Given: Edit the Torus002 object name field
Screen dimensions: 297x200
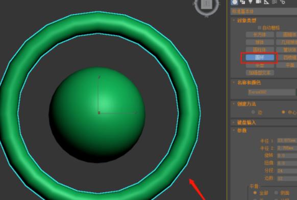Looking at the screenshot, I should [271, 92].
